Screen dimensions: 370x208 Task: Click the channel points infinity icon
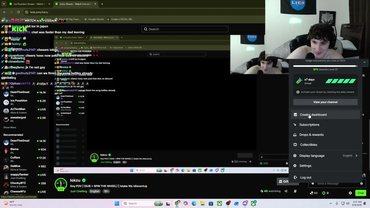coord(313,193)
